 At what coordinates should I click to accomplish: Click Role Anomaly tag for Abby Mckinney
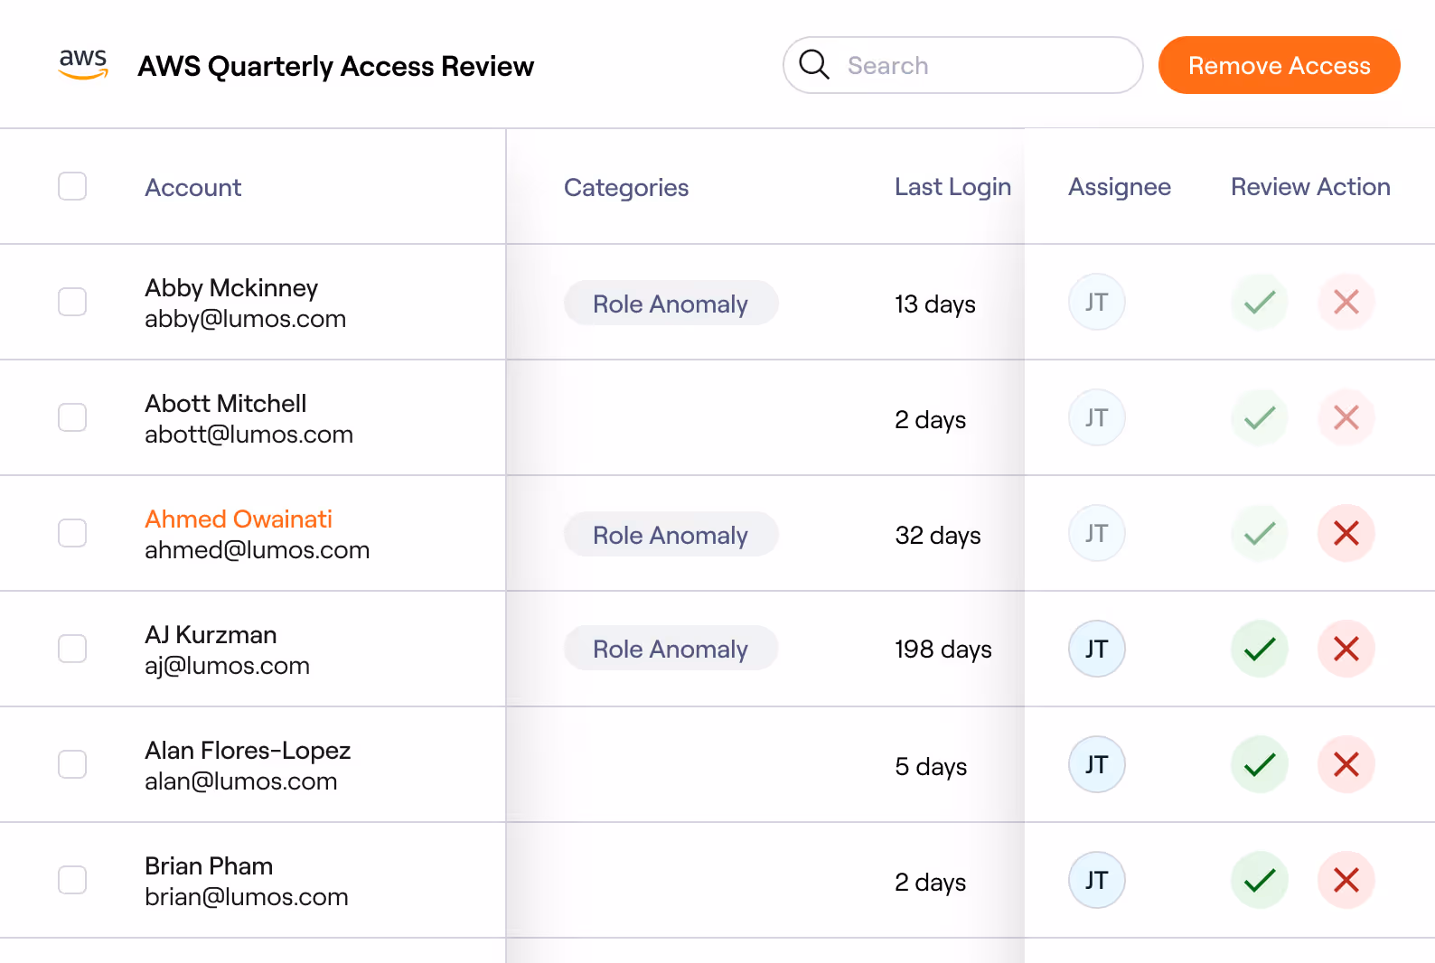tap(671, 304)
